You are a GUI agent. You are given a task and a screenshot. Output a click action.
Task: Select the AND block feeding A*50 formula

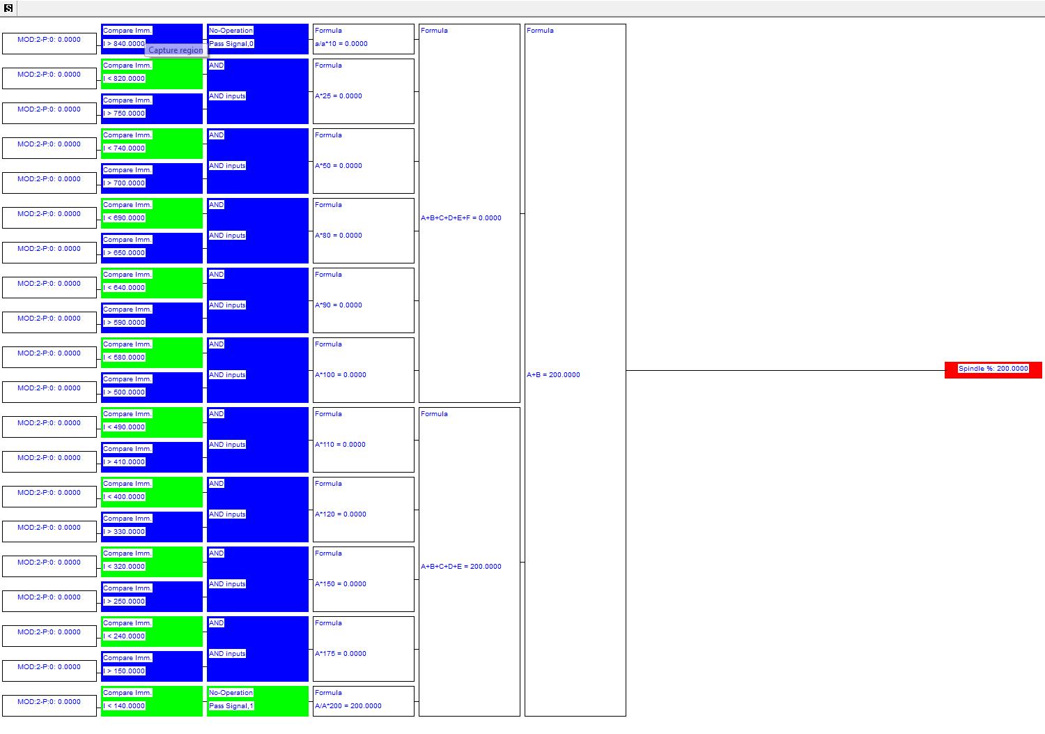tap(258, 161)
